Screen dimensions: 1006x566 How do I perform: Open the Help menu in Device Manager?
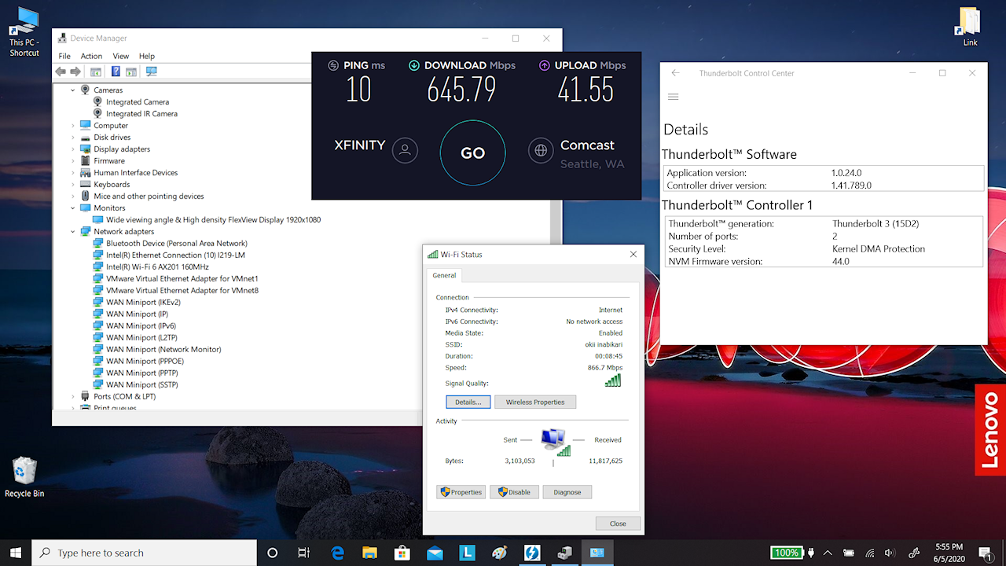coord(147,56)
